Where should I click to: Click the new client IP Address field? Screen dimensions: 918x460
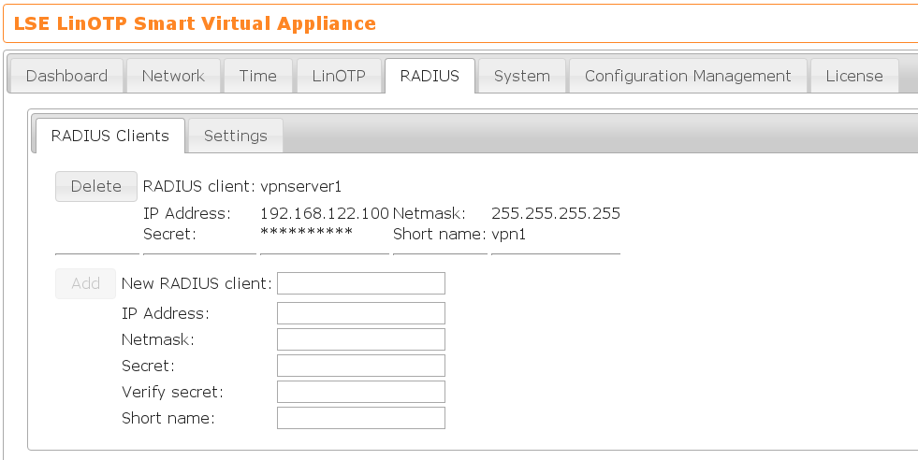tap(360, 313)
